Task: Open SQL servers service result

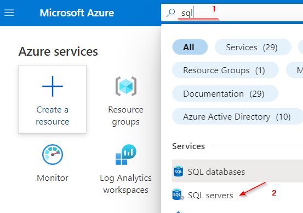Action: [210, 196]
